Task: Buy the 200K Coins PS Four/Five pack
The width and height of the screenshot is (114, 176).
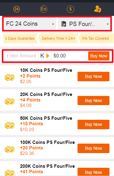Action: [93, 172]
